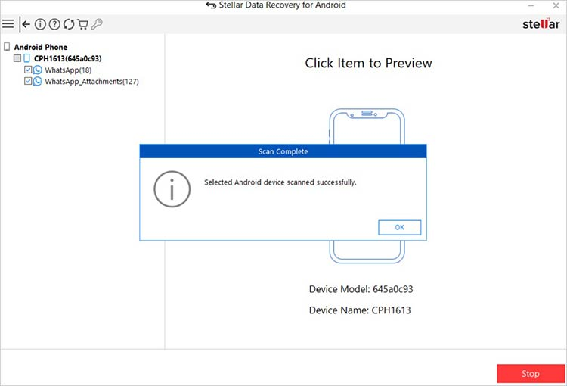The image size is (567, 386).
Task: Select CPH1613(645a0c93) device node label
Action: coord(67,58)
